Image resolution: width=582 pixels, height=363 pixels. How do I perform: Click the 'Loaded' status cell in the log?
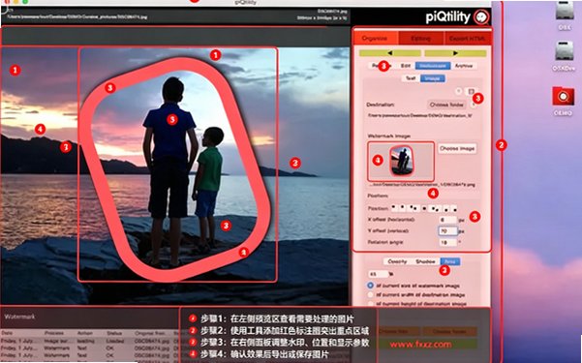(x=114, y=341)
